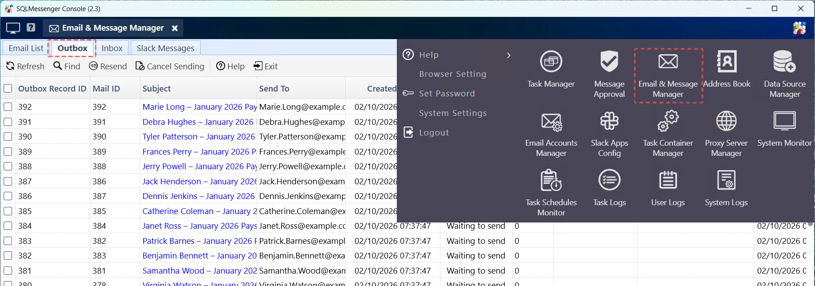Open Proxy Server Manager globe icon
Viewport: 815px width, 286px height.
tap(726, 121)
